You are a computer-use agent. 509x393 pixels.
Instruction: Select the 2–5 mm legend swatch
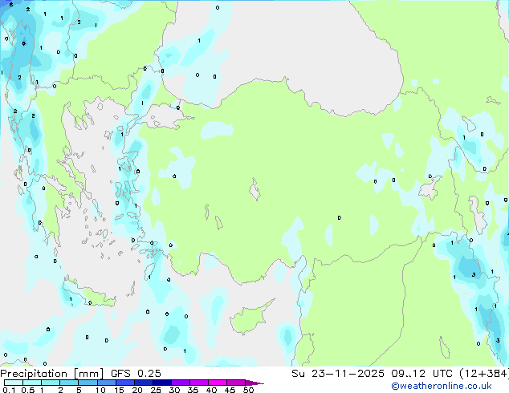click(69, 383)
